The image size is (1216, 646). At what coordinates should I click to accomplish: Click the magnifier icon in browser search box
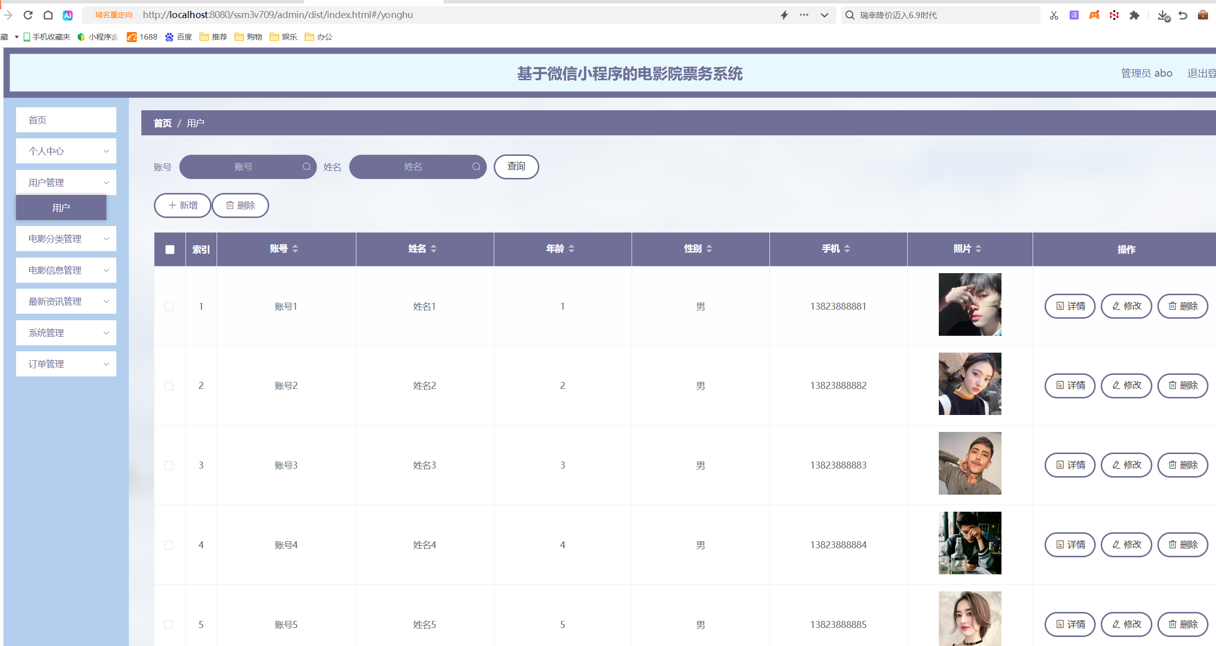(850, 15)
